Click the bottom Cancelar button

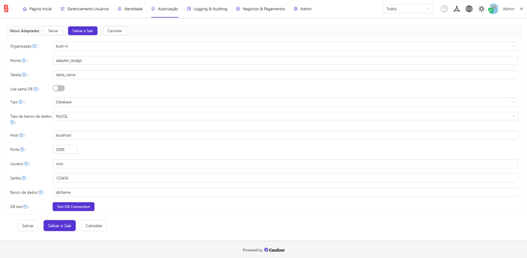[x=94, y=226]
